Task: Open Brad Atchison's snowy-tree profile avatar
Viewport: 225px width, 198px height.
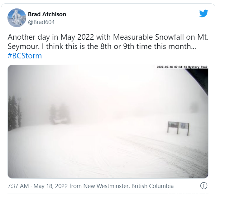Action: click(17, 18)
